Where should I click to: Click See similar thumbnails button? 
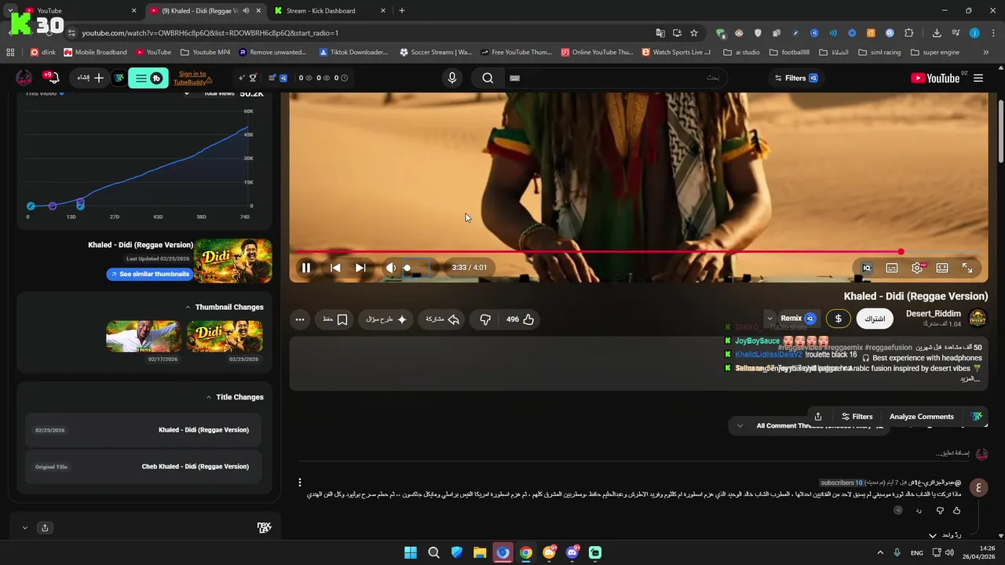[150, 274]
